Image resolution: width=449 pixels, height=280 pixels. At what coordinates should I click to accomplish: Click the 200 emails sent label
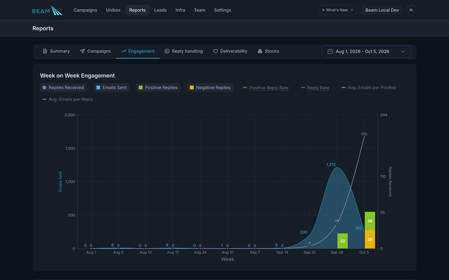click(304, 232)
